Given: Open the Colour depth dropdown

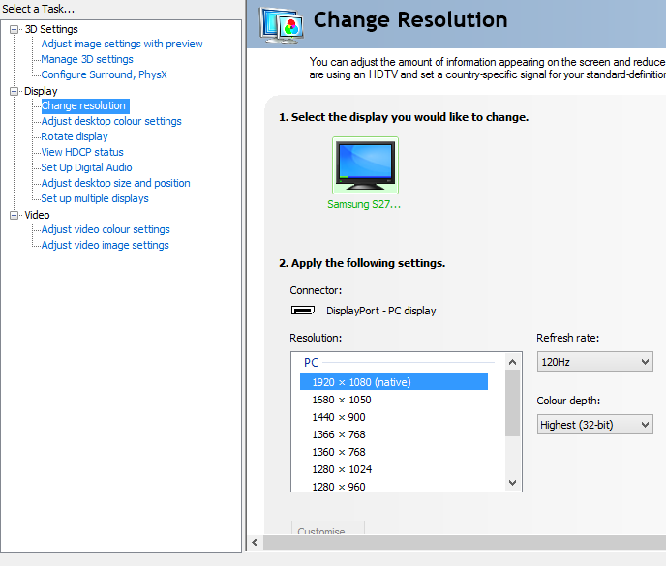Looking at the screenshot, I should click(594, 425).
